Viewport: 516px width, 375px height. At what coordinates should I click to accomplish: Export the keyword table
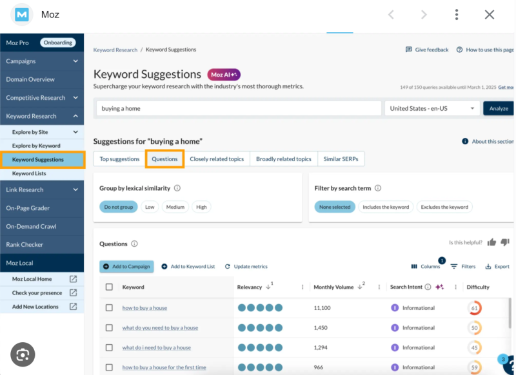(497, 266)
